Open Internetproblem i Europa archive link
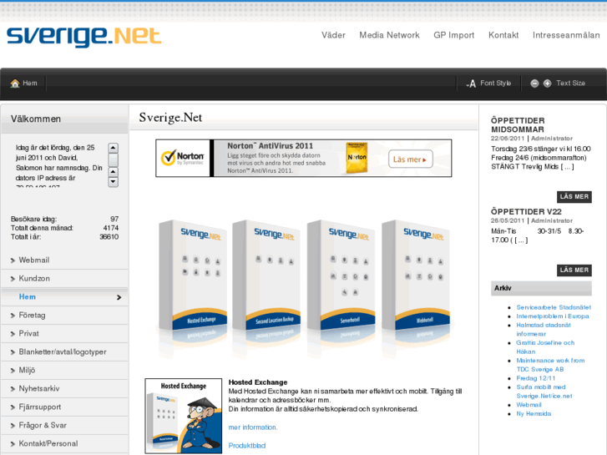 coord(553,316)
